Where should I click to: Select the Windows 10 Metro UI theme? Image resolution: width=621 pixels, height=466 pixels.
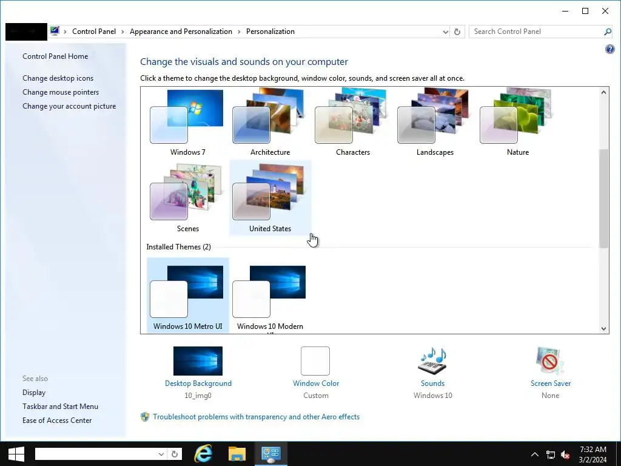point(188,295)
